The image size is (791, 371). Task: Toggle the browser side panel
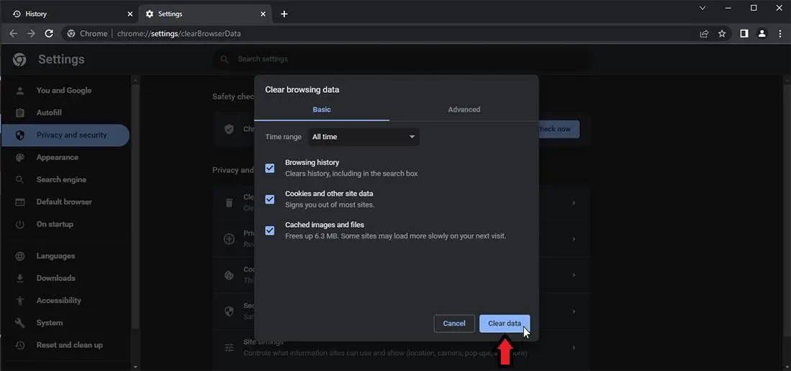744,33
